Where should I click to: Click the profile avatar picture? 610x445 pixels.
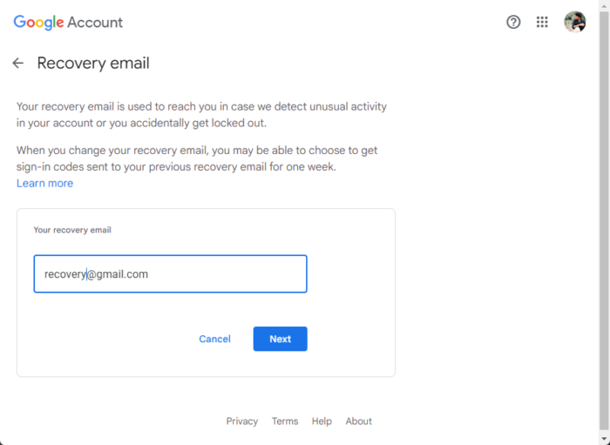pyautogui.click(x=574, y=23)
